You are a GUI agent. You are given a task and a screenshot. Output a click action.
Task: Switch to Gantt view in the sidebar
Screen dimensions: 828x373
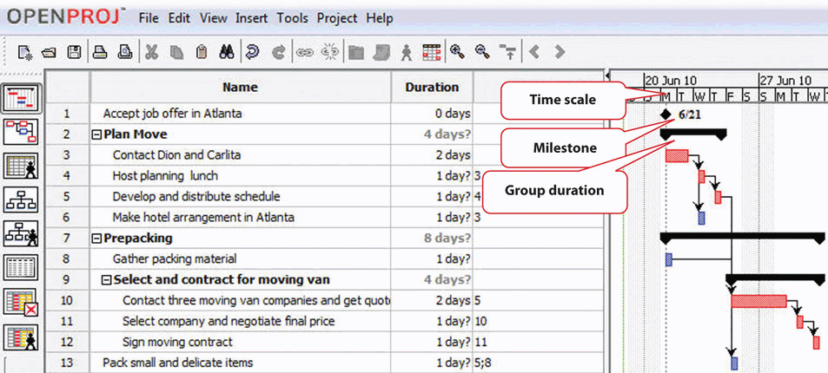(x=22, y=98)
